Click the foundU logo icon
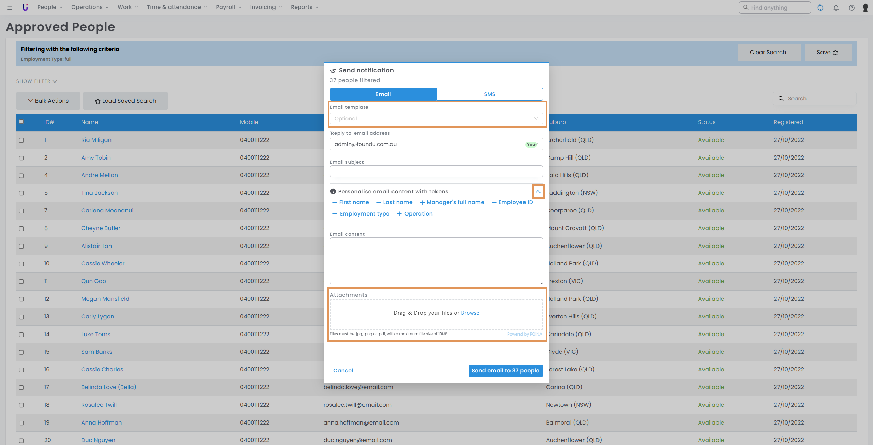 25,7
